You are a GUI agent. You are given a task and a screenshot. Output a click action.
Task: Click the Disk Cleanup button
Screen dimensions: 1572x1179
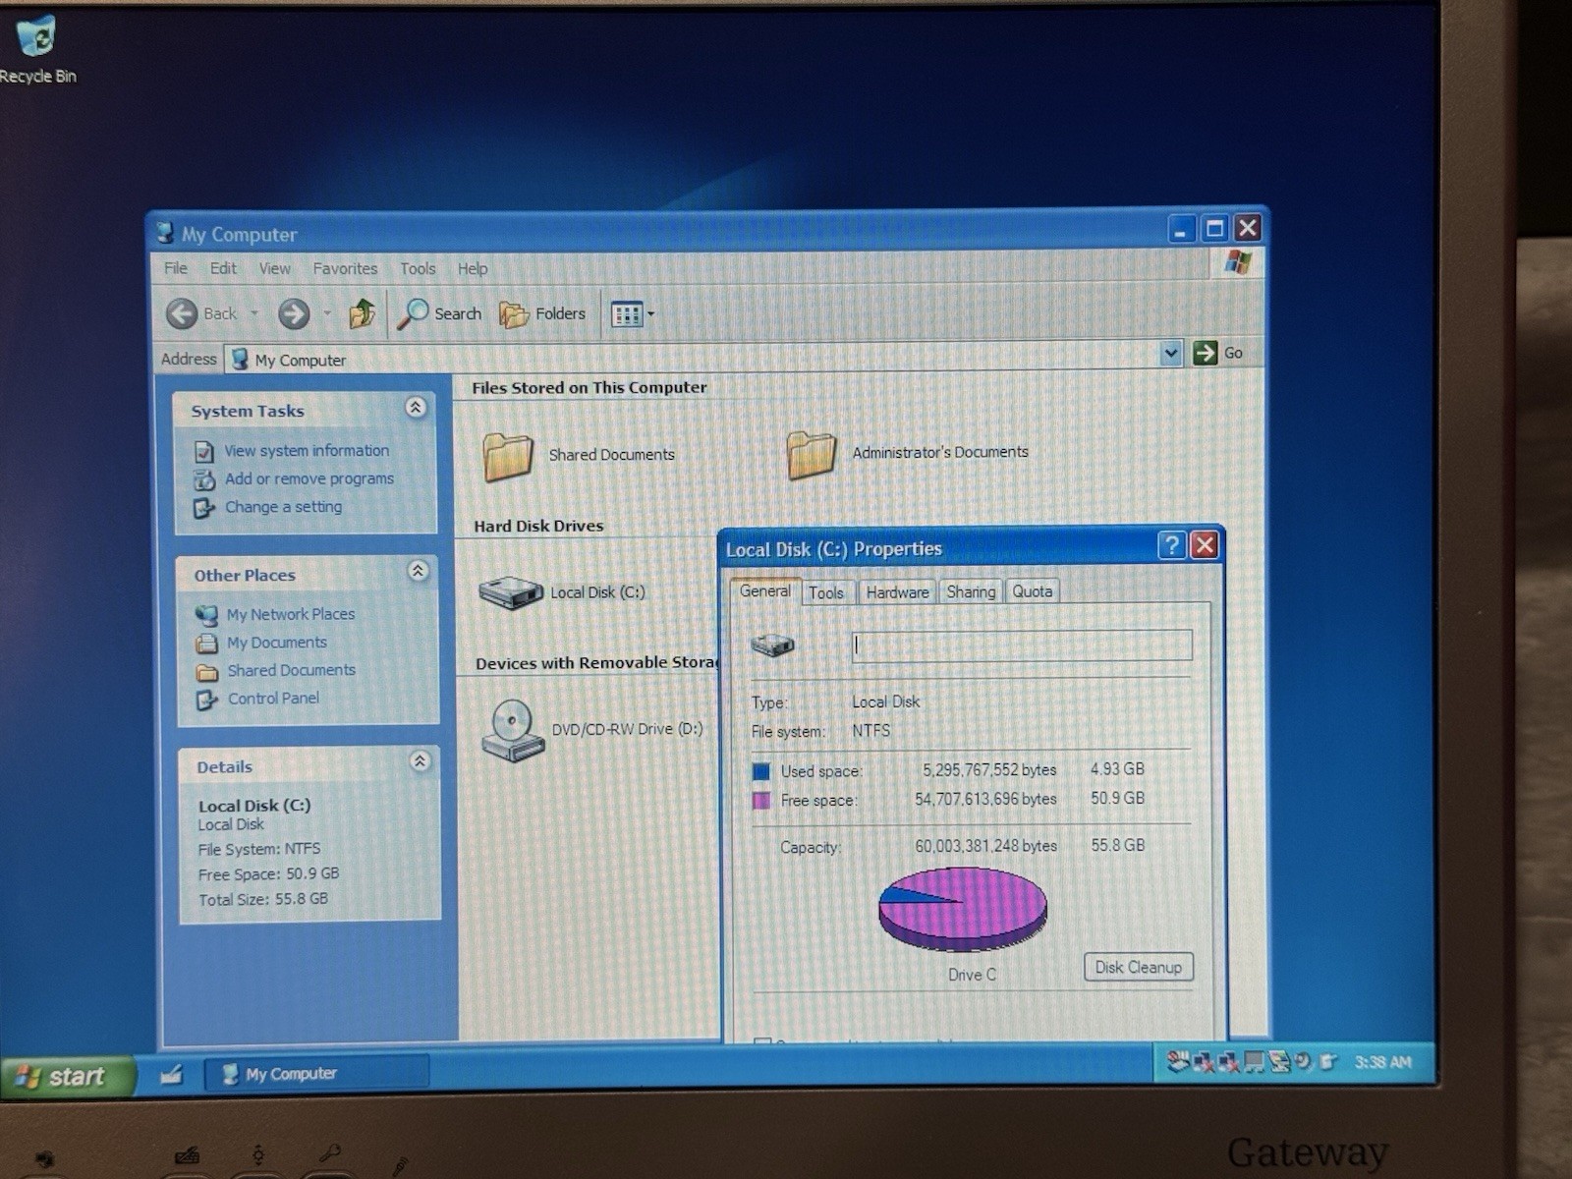point(1139,967)
